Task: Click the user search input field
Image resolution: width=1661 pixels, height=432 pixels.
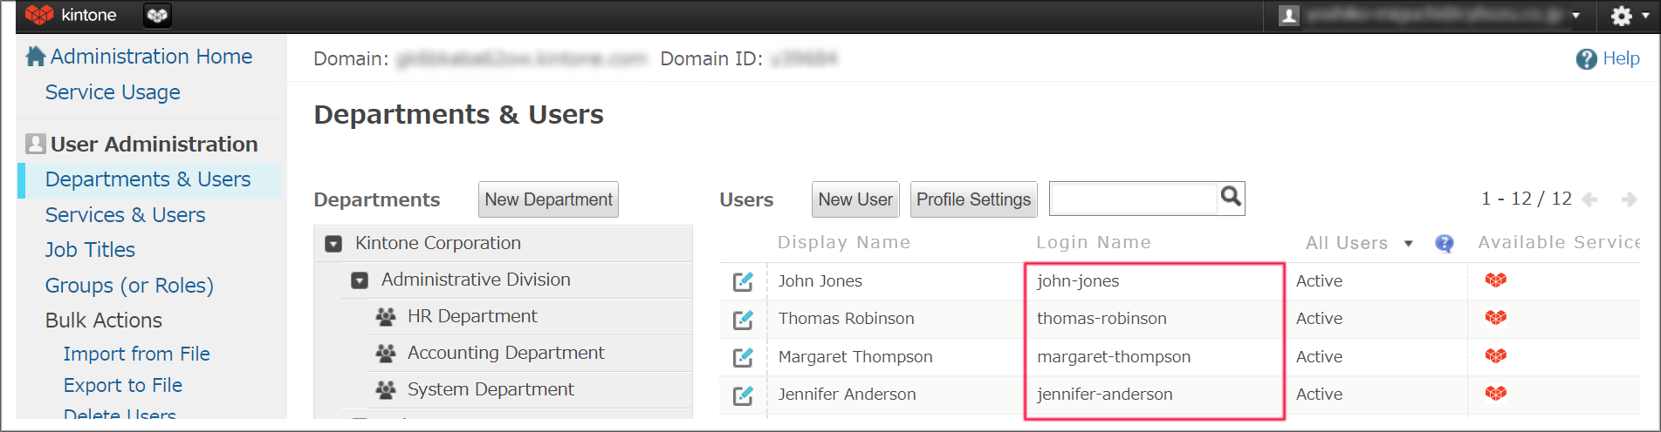Action: 1133,199
